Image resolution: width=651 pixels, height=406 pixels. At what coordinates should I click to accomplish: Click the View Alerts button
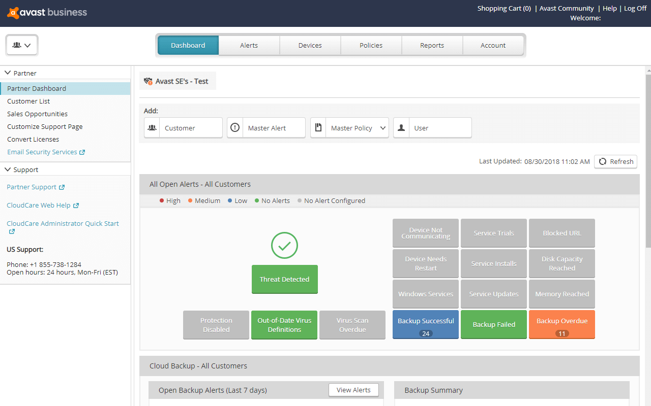(x=353, y=390)
